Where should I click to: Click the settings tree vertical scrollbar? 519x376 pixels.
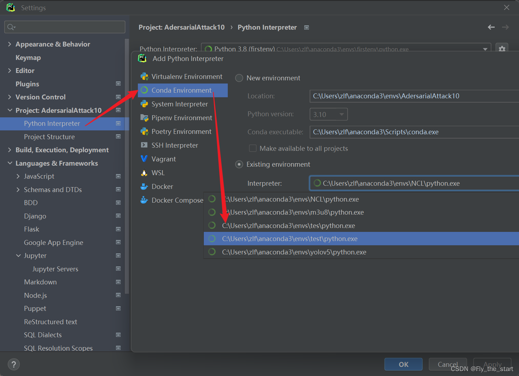click(x=127, y=166)
